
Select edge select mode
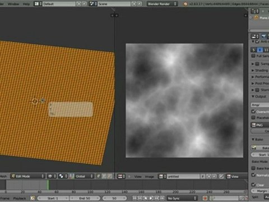point(104,176)
